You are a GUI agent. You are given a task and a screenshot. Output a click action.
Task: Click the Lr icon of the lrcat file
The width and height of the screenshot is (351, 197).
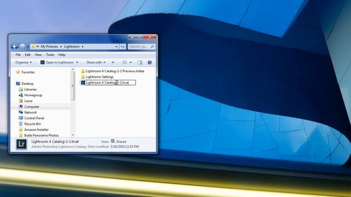(83, 83)
